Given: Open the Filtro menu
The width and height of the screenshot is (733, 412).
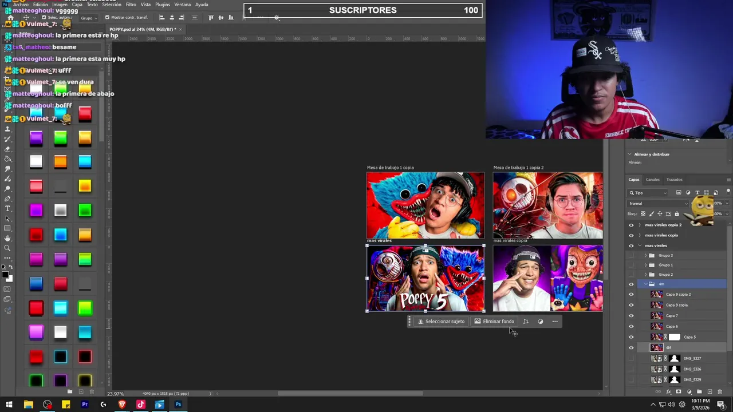Looking at the screenshot, I should (x=131, y=5).
